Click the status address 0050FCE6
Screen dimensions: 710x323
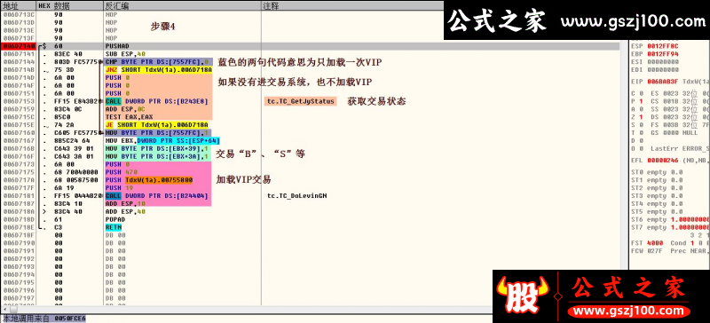click(70, 319)
